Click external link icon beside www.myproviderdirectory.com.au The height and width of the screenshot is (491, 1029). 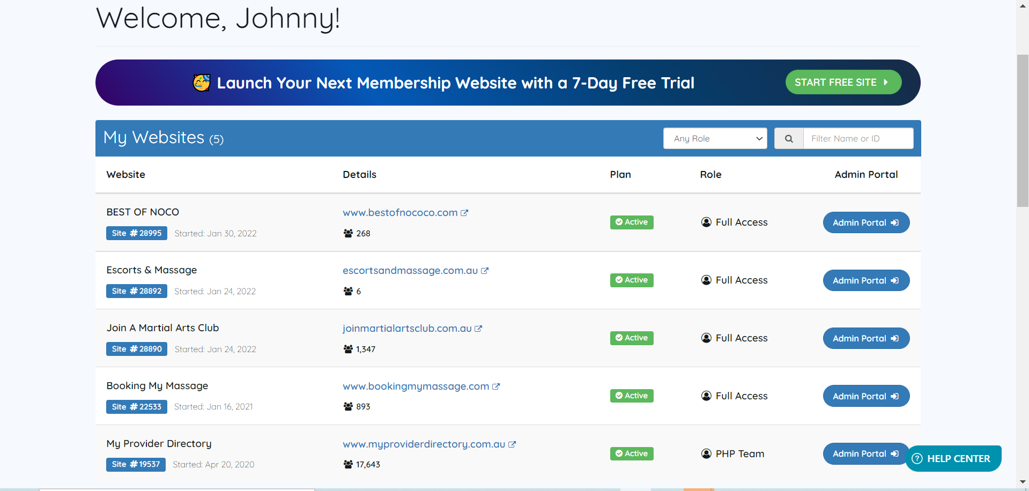pos(512,444)
